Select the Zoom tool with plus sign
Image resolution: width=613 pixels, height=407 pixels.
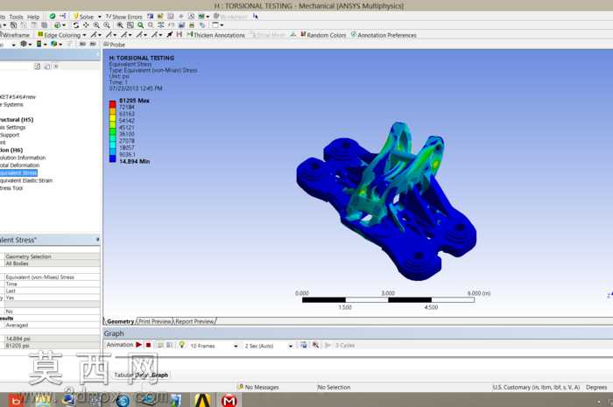click(x=96, y=25)
